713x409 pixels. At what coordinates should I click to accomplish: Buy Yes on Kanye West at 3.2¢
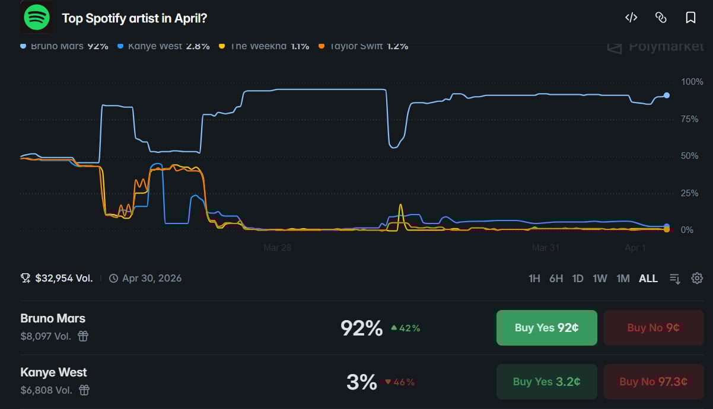[x=546, y=381]
